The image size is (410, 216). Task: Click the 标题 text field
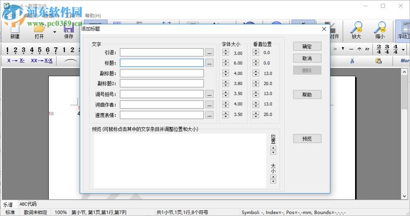pyautogui.click(x=162, y=63)
